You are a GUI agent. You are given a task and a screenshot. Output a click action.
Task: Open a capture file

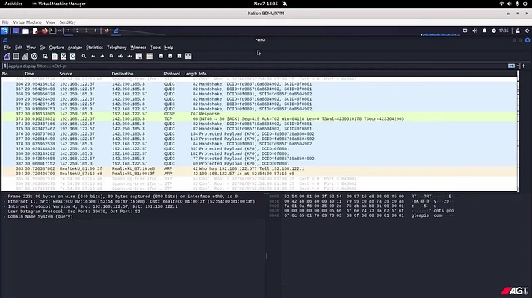click(45, 56)
